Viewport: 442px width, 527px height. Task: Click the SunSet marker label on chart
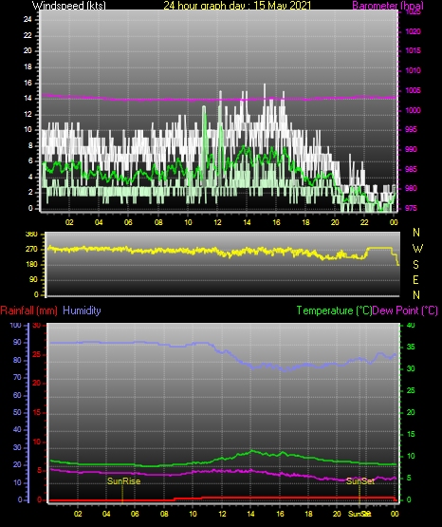[360, 481]
